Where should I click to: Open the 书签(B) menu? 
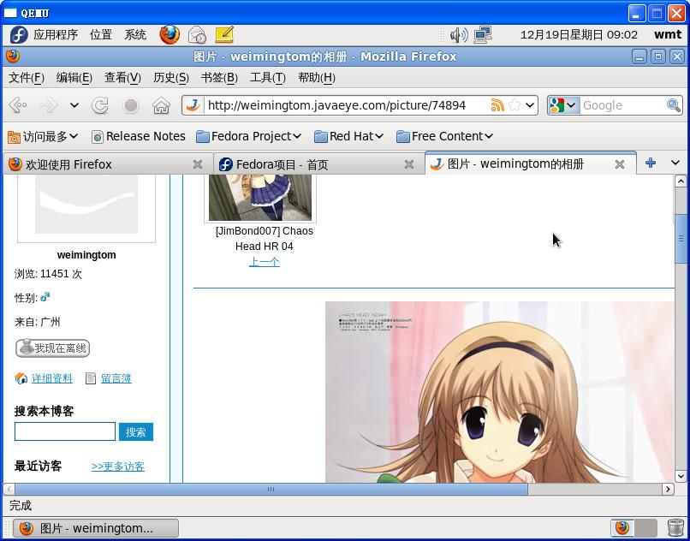219,78
